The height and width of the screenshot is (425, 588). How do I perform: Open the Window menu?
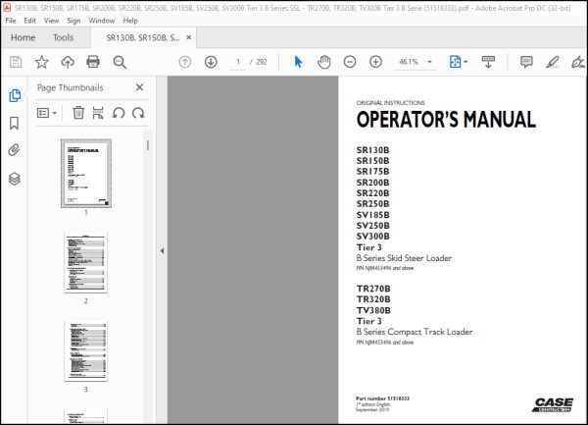pos(102,21)
